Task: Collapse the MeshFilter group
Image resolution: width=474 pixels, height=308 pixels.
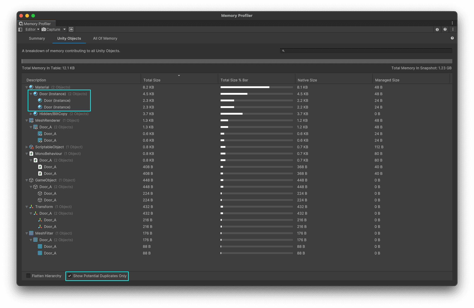Action: (27, 233)
